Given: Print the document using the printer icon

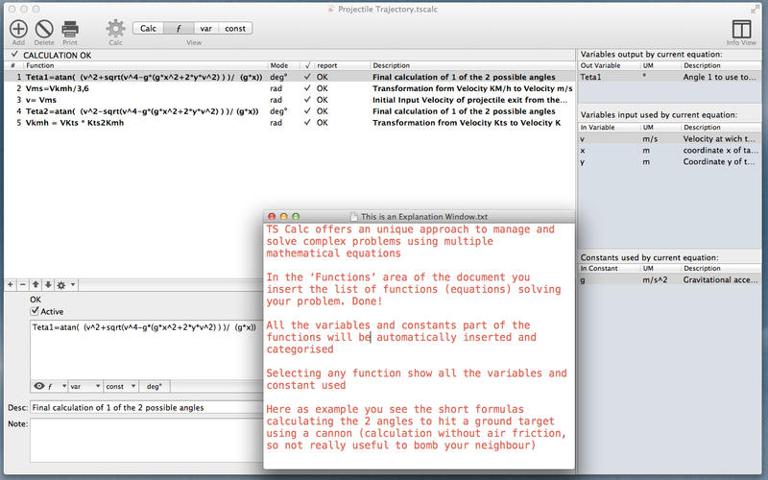Looking at the screenshot, I should click(x=70, y=29).
